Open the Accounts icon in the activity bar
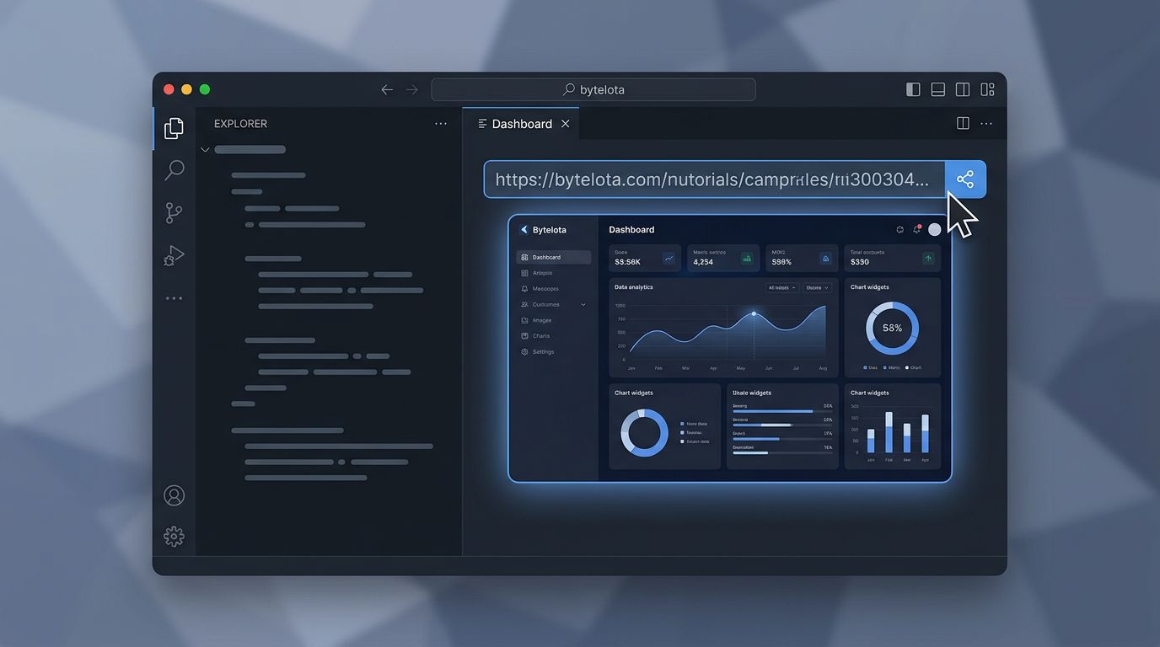 tap(174, 495)
